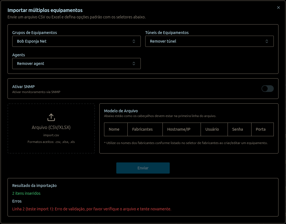The height and width of the screenshot is (224, 286).
Task: Click the Arquivo (CSV/XLSX) upload area label
Action: (51, 127)
